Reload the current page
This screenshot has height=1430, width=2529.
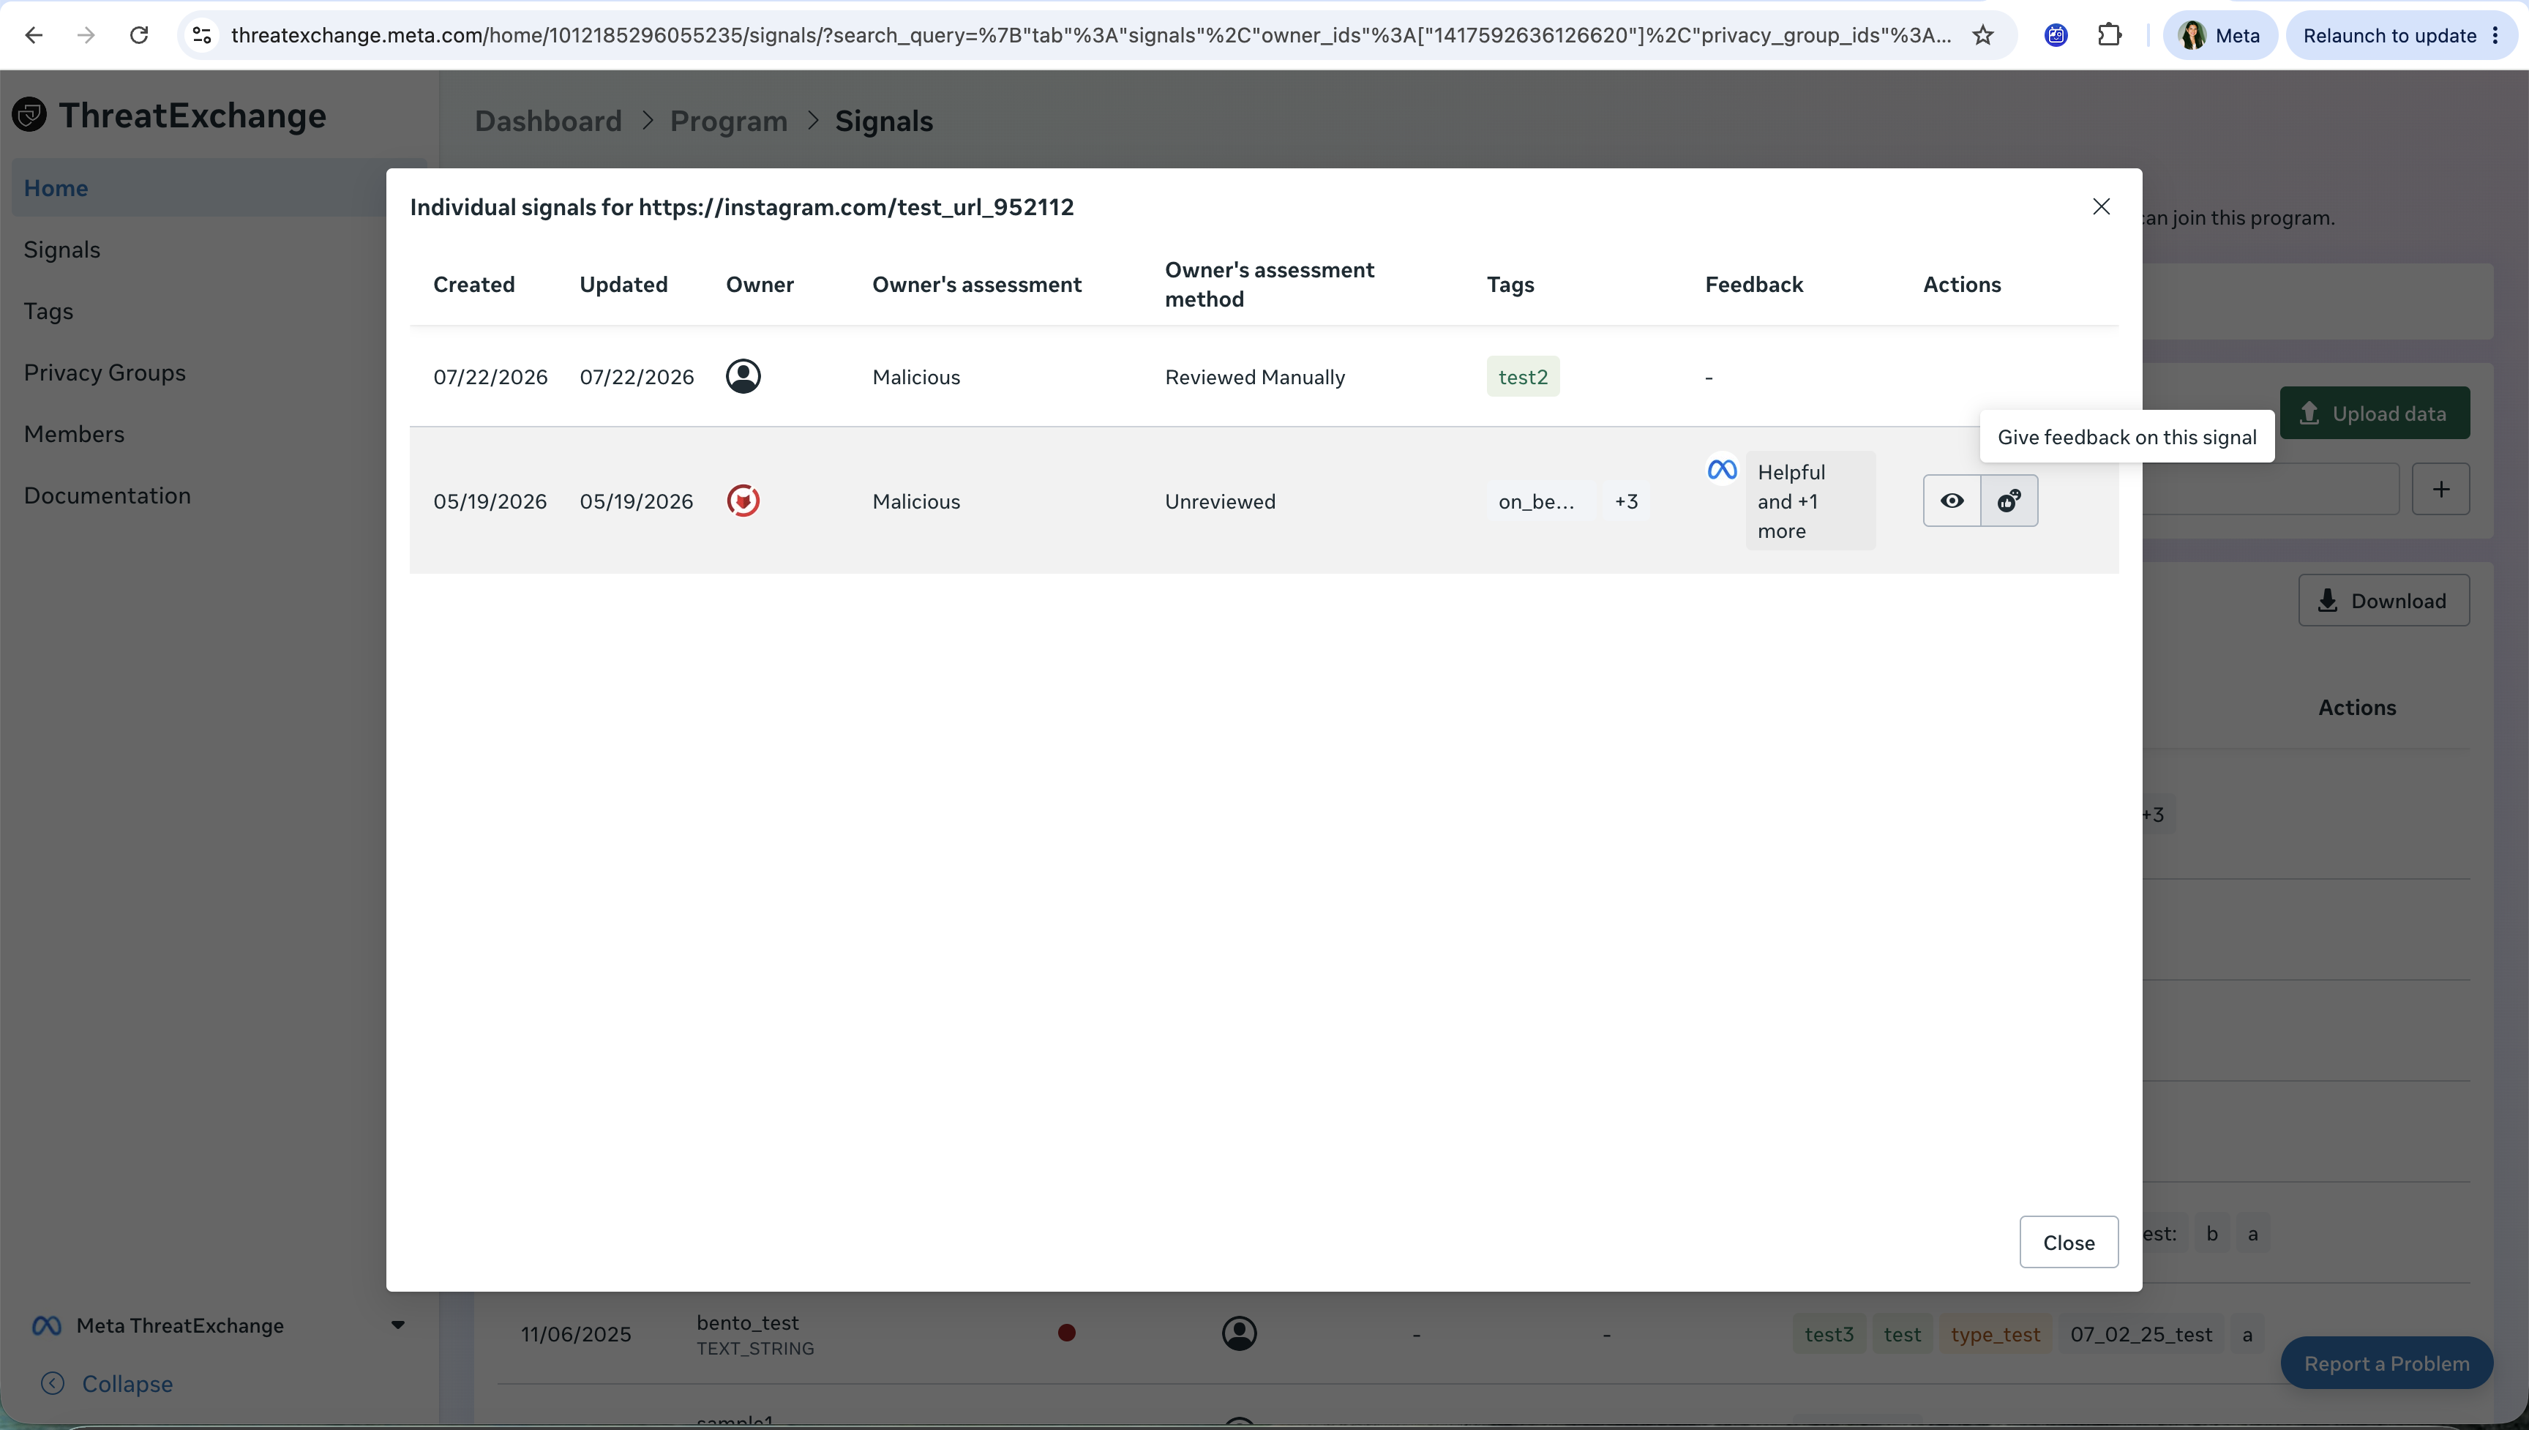coord(140,35)
